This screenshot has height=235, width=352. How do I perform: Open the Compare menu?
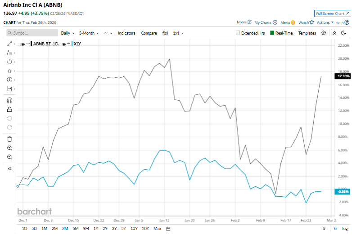pos(149,33)
